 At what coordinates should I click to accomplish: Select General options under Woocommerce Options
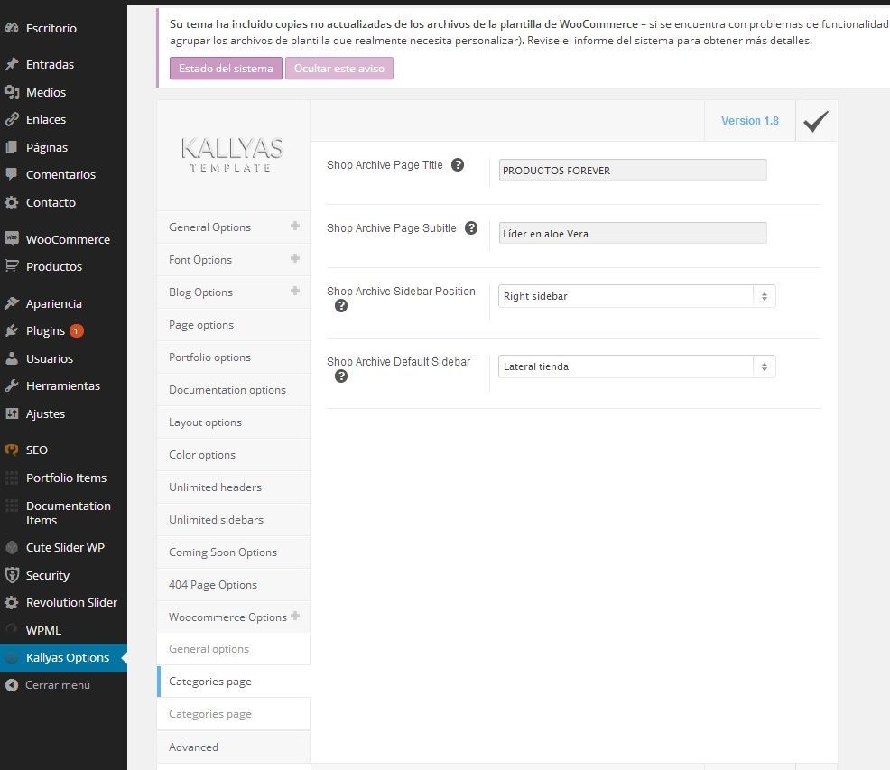pyautogui.click(x=233, y=649)
